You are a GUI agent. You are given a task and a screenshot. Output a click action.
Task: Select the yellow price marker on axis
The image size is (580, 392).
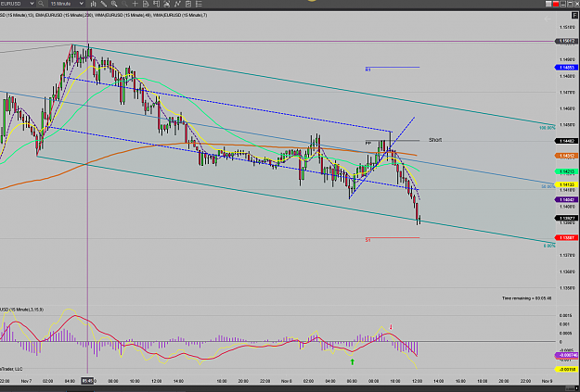pos(566,184)
